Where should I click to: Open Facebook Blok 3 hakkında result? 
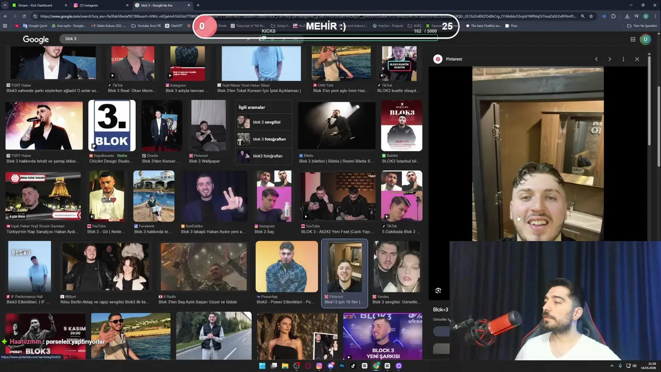[x=153, y=196]
